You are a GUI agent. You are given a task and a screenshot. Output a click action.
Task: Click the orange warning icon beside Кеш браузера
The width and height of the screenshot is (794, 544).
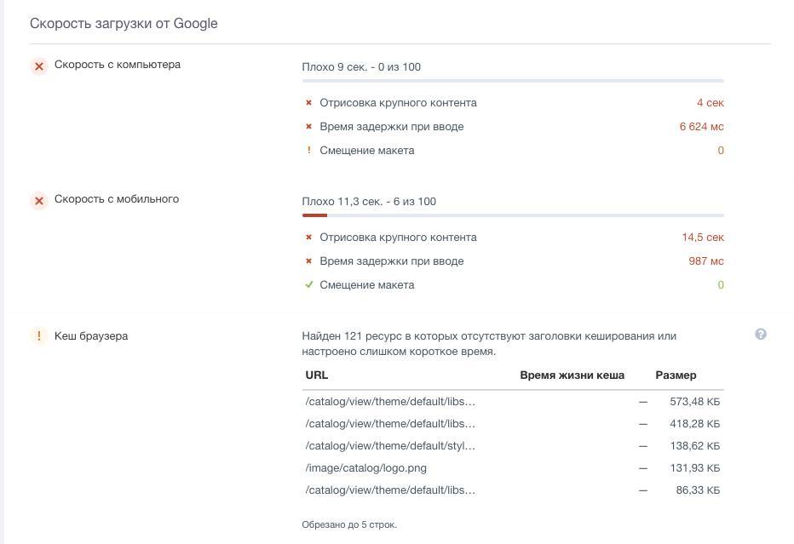[38, 336]
